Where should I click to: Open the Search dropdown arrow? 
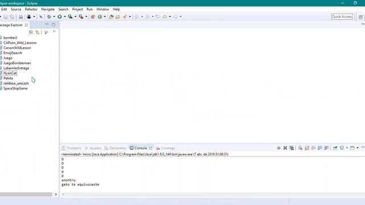(130, 17)
